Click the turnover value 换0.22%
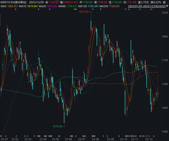This screenshot has width=169, height=141. [156, 2]
